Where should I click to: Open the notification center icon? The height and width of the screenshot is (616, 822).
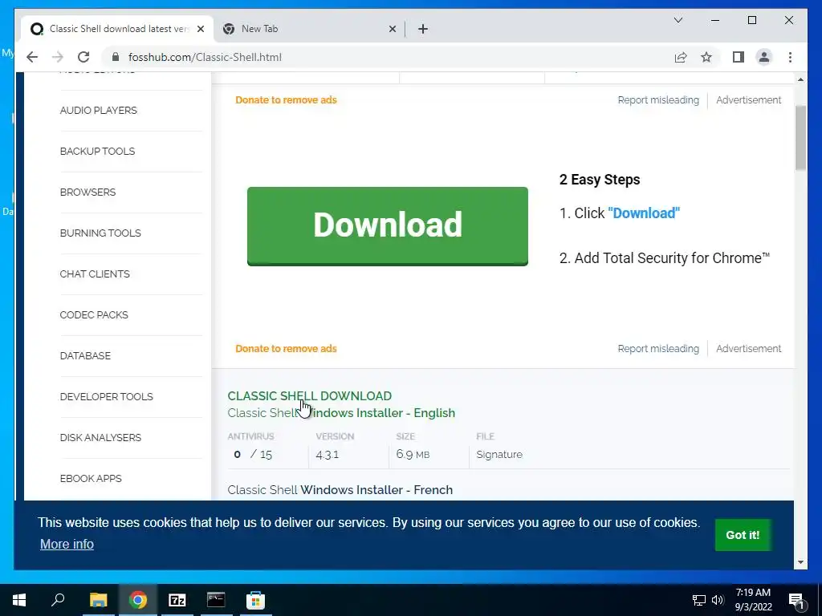796,600
